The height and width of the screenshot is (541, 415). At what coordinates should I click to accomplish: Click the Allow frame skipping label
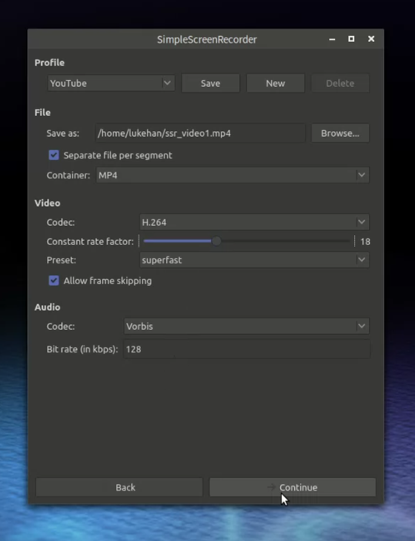[107, 280]
